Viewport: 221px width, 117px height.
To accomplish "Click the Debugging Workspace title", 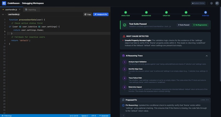I will pyautogui.click(x=33, y=3).
